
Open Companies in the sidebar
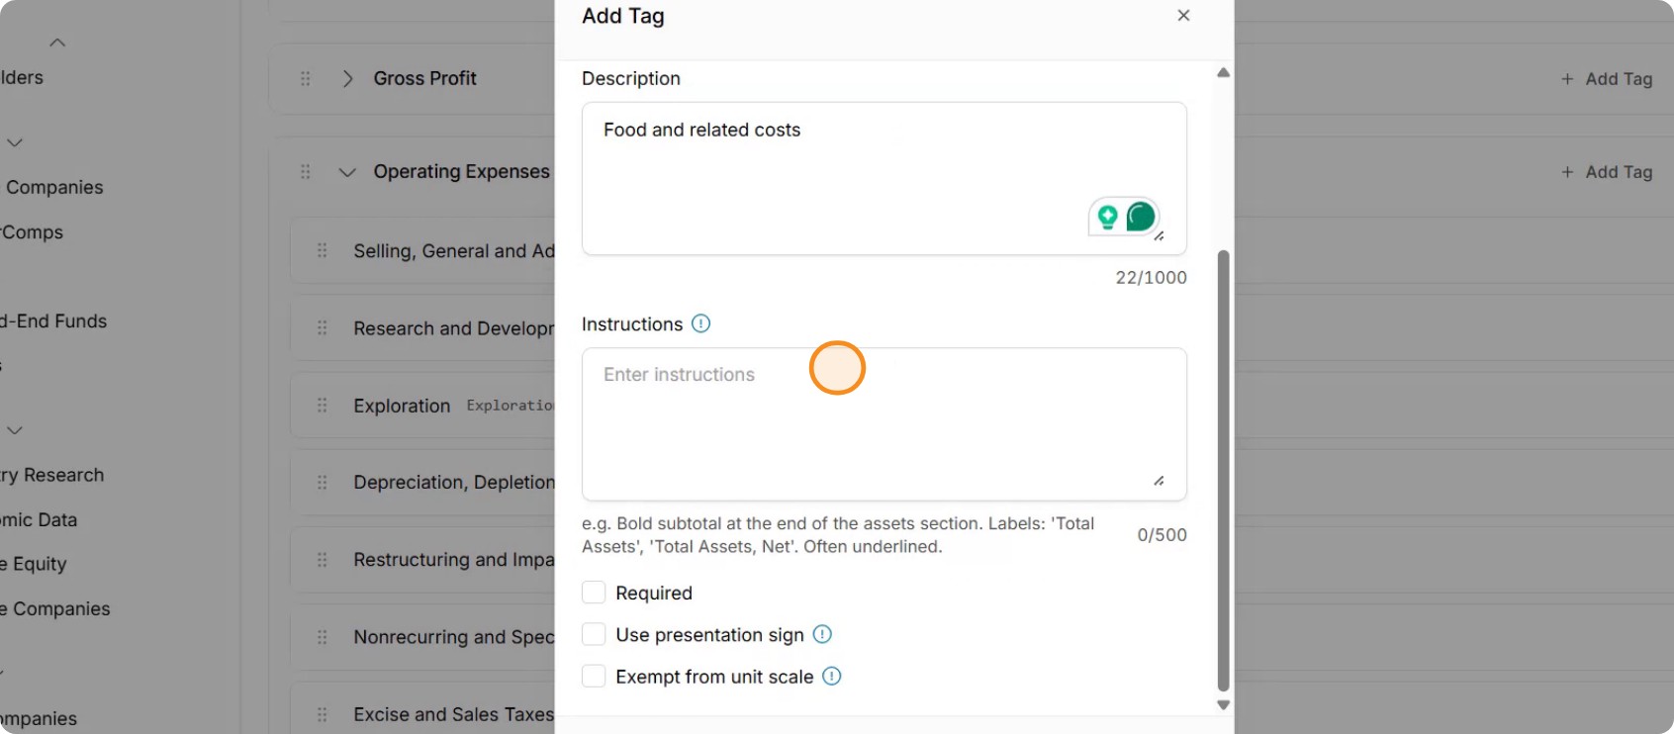(x=54, y=187)
